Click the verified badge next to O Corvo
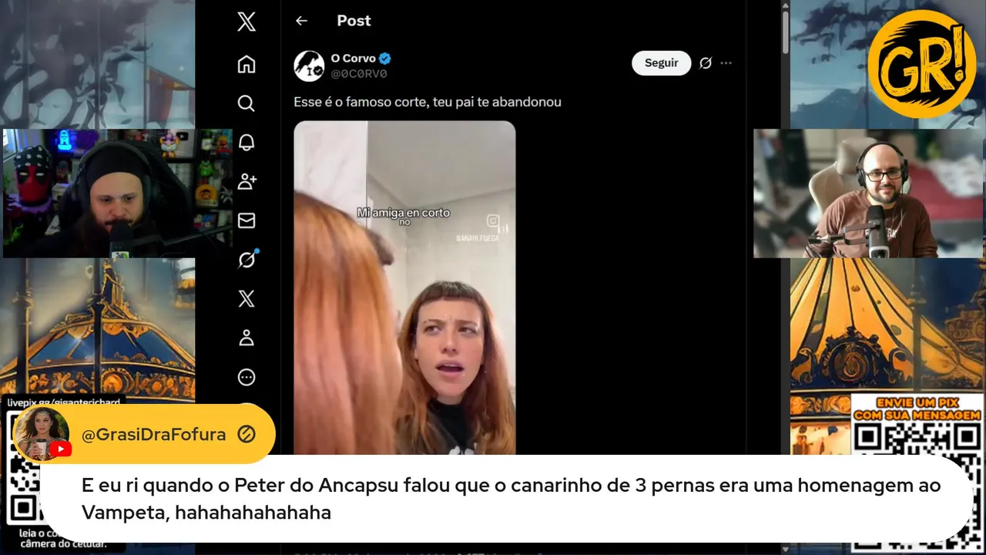986x555 pixels. pos(385,58)
